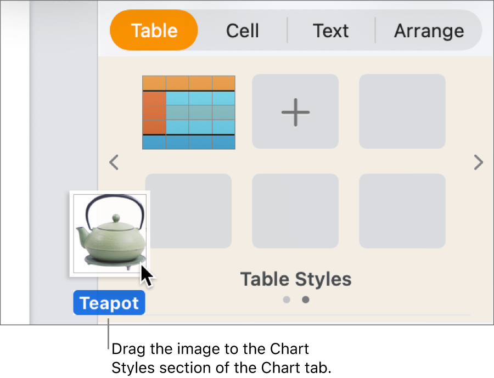Select the colorful table style thumbnail
The image size is (494, 378).
tap(188, 111)
